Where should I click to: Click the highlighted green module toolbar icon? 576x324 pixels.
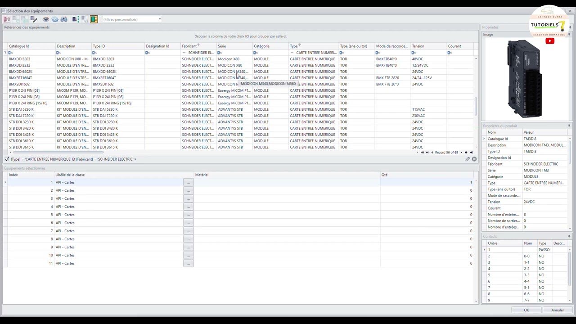pyautogui.click(x=94, y=19)
